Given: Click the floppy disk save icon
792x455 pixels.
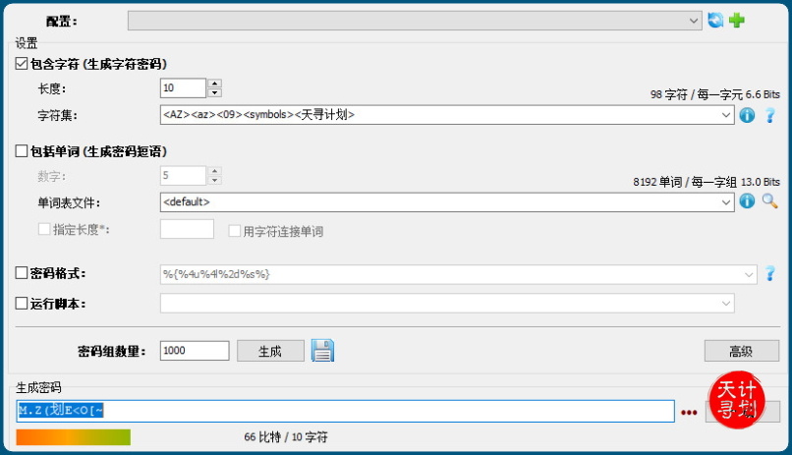Looking at the screenshot, I should [x=323, y=351].
